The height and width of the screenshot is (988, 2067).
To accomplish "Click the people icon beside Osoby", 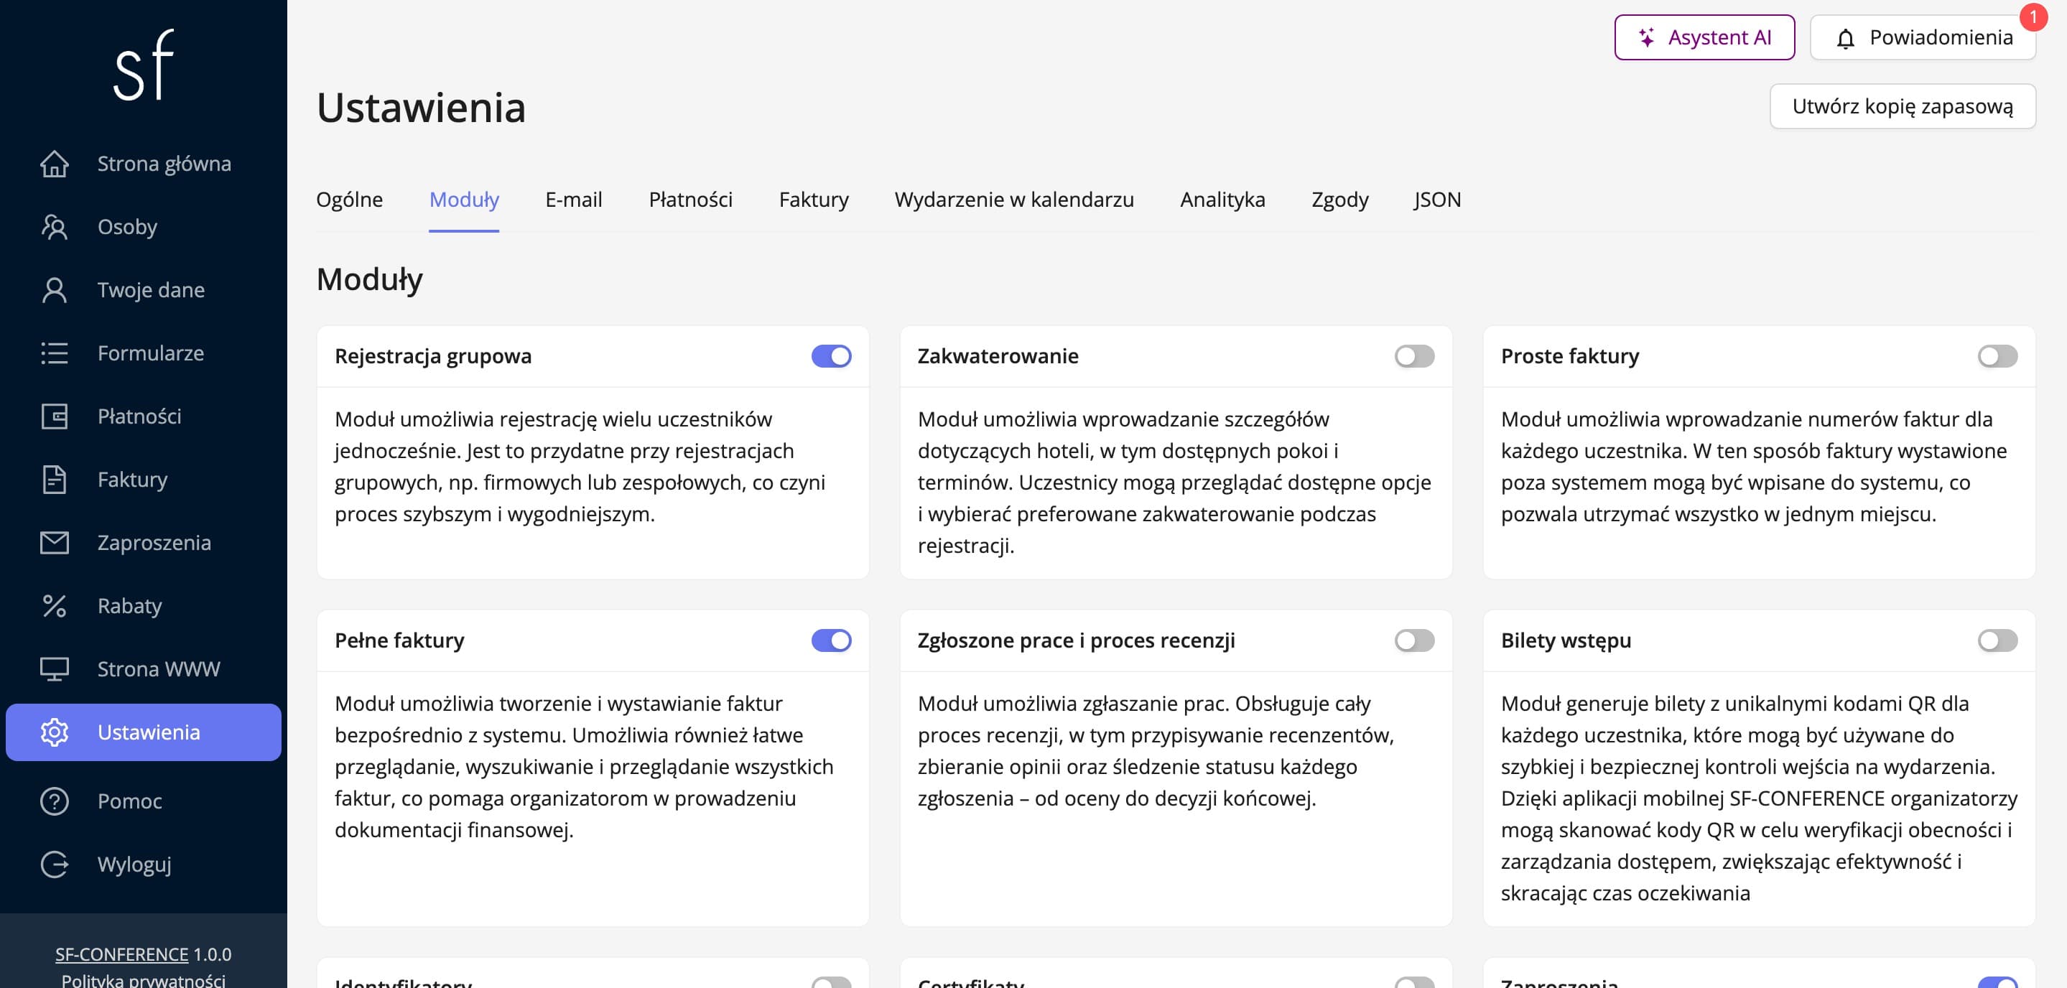I will (x=55, y=227).
